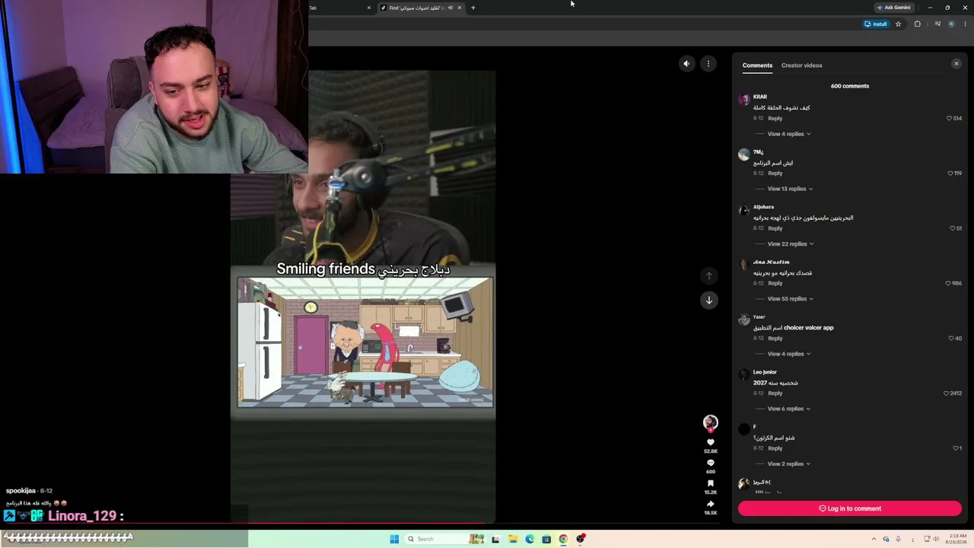This screenshot has height=548, width=974.
Task: Reply to Leo junior's comment
Action: click(x=775, y=393)
